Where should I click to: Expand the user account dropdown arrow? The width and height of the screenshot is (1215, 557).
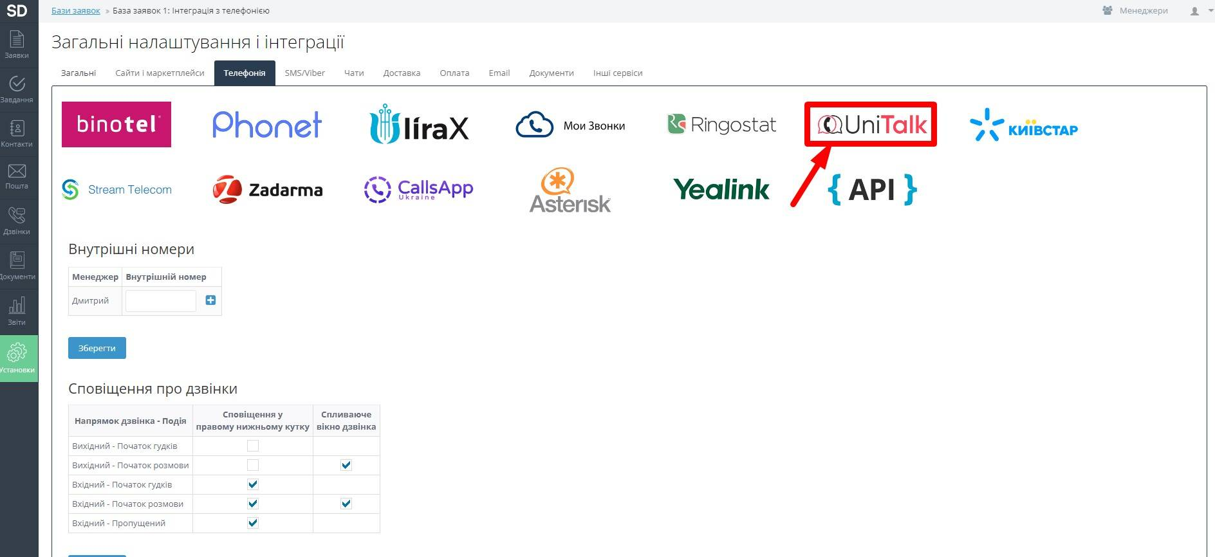pyautogui.click(x=1210, y=11)
